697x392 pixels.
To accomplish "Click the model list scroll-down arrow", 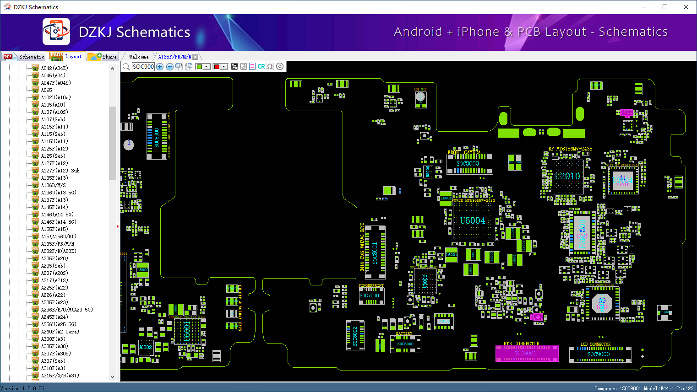I will [112, 377].
